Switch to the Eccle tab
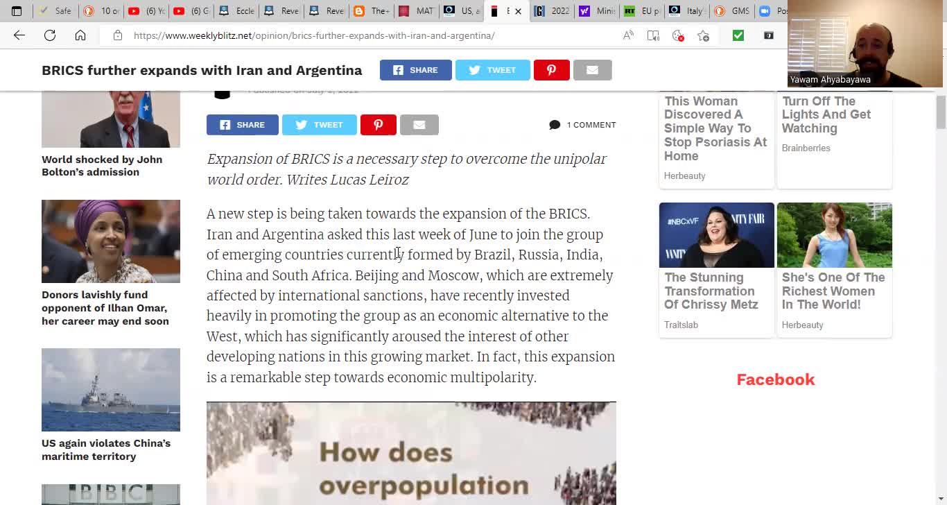The height and width of the screenshot is (505, 947). pyautogui.click(x=236, y=11)
